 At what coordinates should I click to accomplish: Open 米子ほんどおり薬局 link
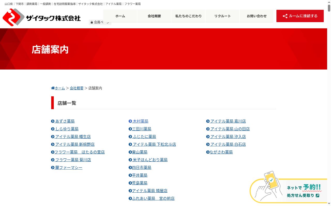tap(148, 160)
